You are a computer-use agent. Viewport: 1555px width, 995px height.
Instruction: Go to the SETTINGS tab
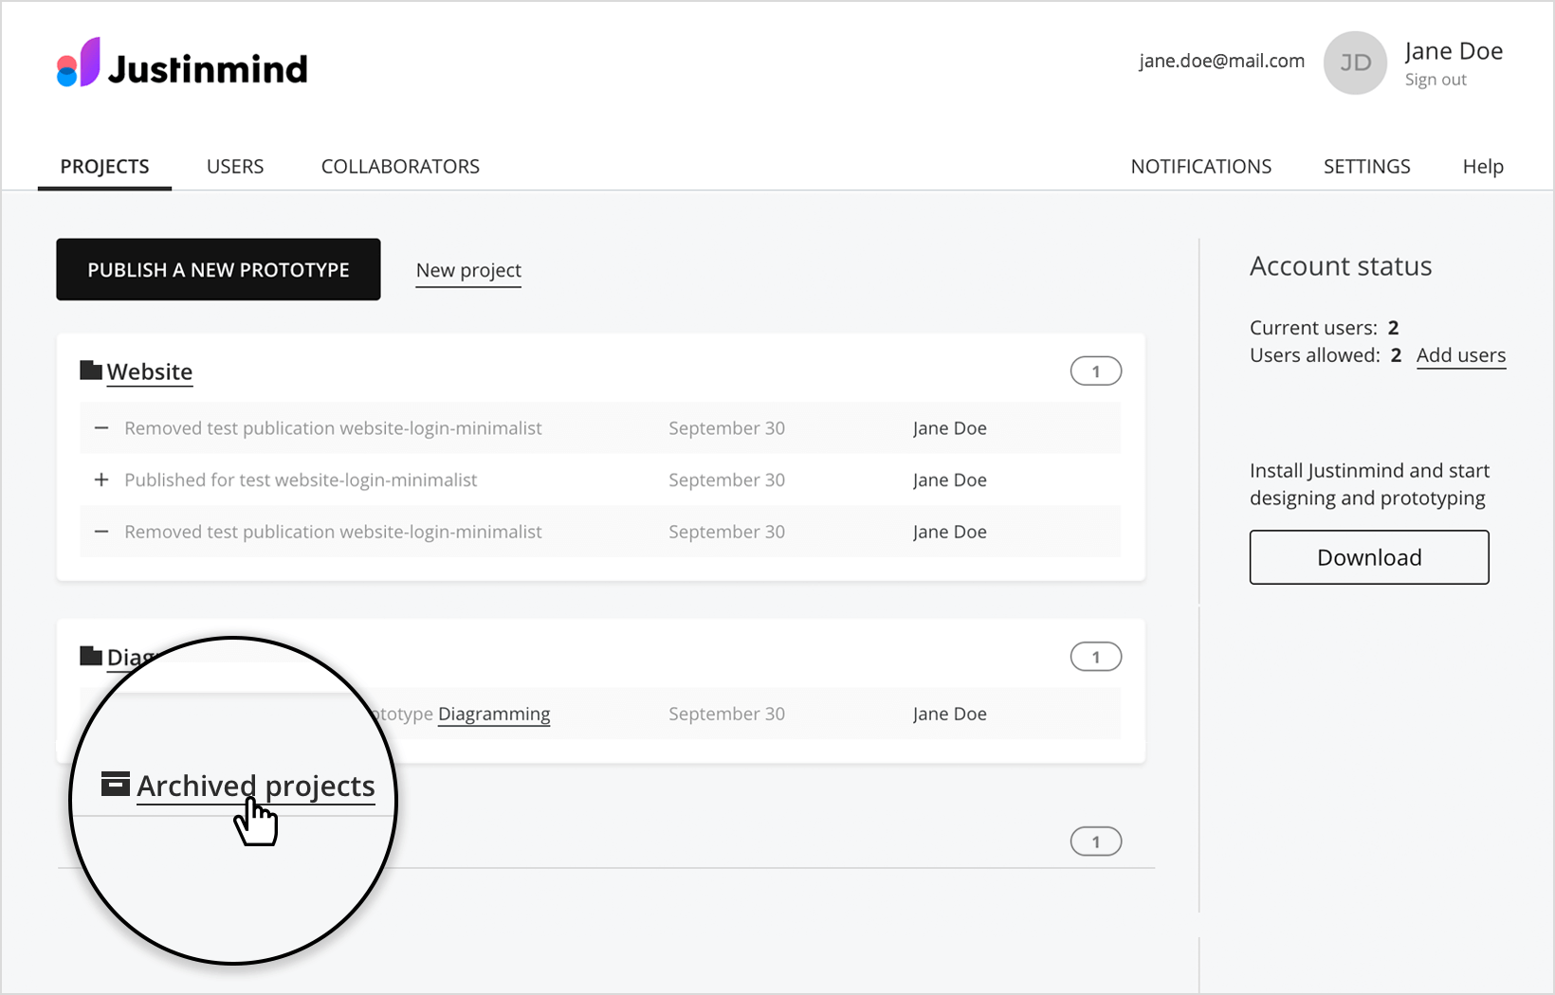tap(1366, 167)
